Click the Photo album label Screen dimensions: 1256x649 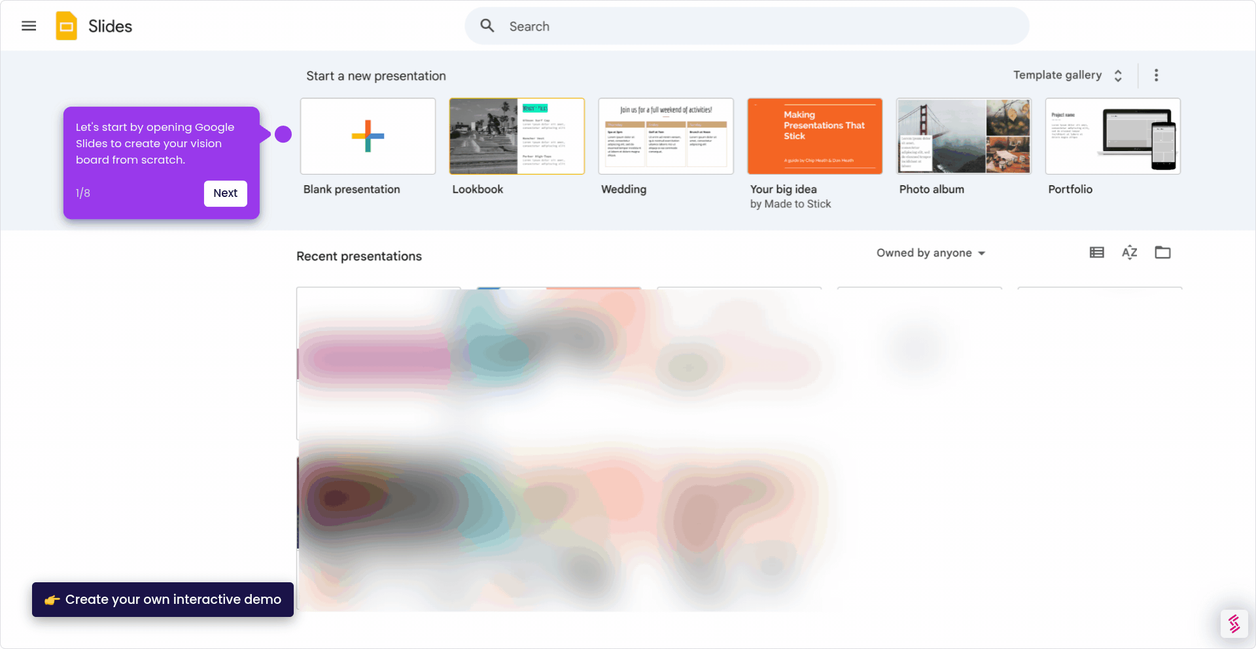[x=932, y=189]
